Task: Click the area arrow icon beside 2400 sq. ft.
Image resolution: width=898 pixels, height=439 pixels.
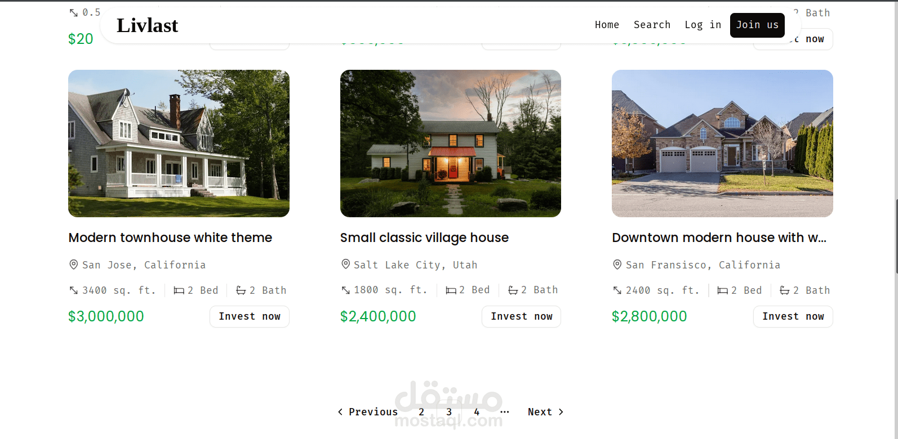Action: pyautogui.click(x=617, y=290)
